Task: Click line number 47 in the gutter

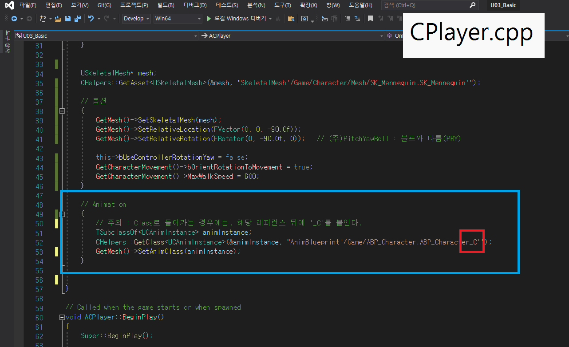Action: coord(39,196)
